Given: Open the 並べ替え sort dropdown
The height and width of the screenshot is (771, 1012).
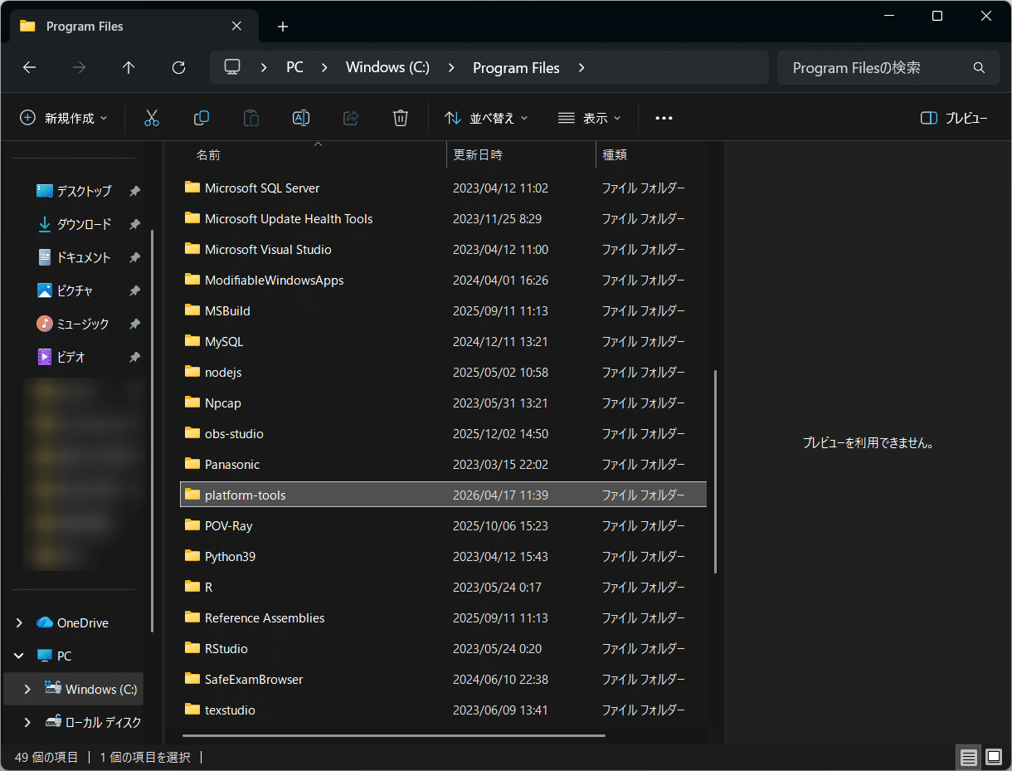Looking at the screenshot, I should click(486, 118).
